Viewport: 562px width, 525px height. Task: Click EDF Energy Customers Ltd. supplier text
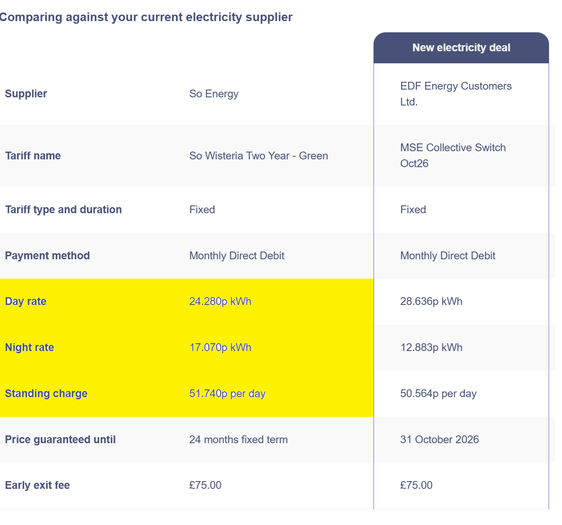click(455, 94)
